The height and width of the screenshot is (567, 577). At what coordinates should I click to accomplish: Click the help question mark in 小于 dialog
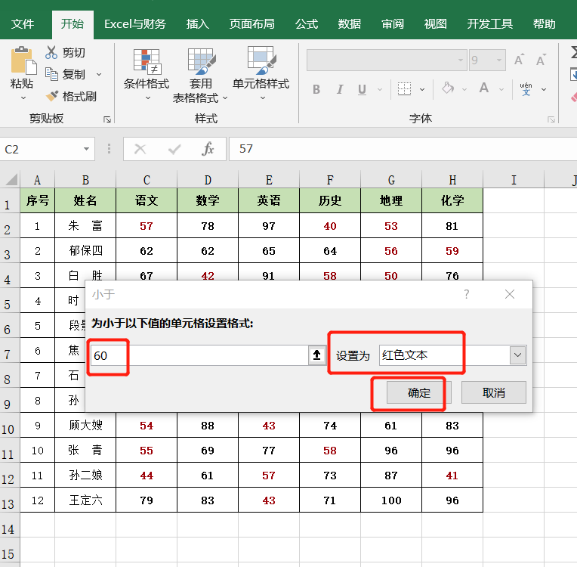click(x=467, y=294)
